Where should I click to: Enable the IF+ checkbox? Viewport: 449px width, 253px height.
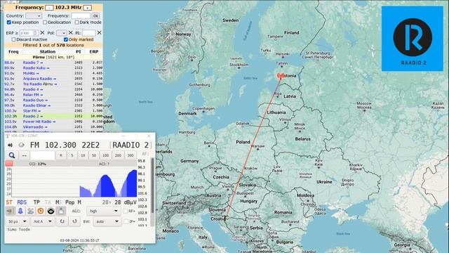click(x=126, y=221)
